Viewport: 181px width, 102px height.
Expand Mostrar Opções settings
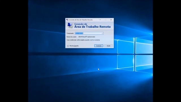tap(73, 46)
